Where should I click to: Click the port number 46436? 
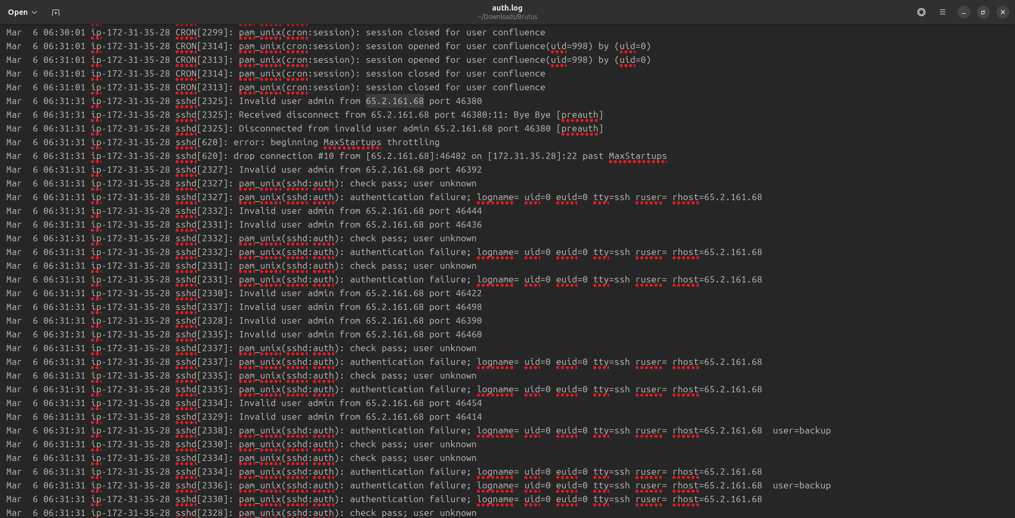coord(469,225)
